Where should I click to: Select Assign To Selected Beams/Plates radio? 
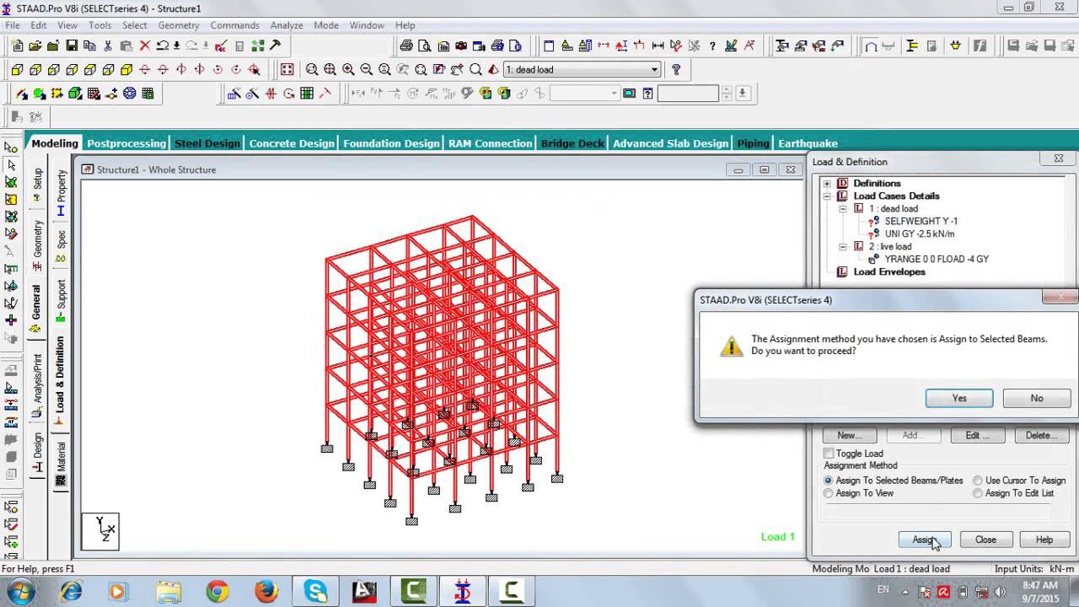click(829, 481)
